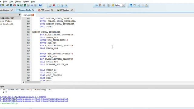
Task: Open Project Settings chip icon
Action: (x=109, y=5)
